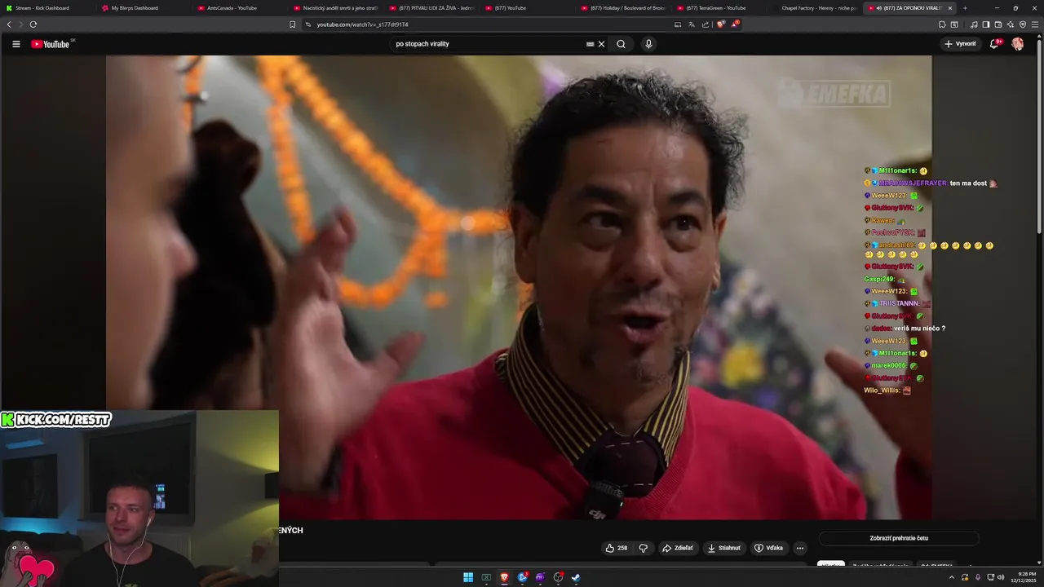The width and height of the screenshot is (1044, 587).
Task: Click the Vytvoriť create button
Action: coord(960,44)
